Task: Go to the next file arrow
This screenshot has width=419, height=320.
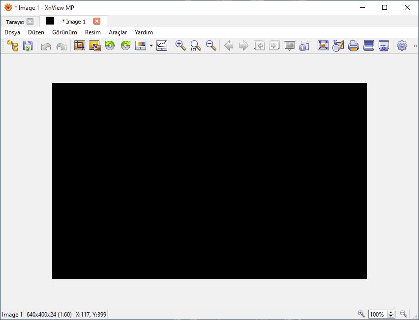Action: tap(244, 46)
